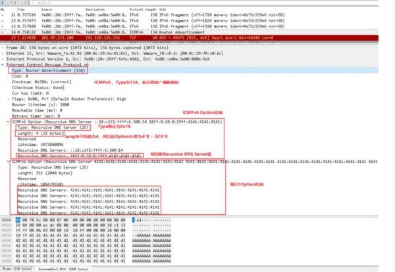The image size is (395, 272).
Task: Select the Code: 0 field
Action: click(20, 76)
